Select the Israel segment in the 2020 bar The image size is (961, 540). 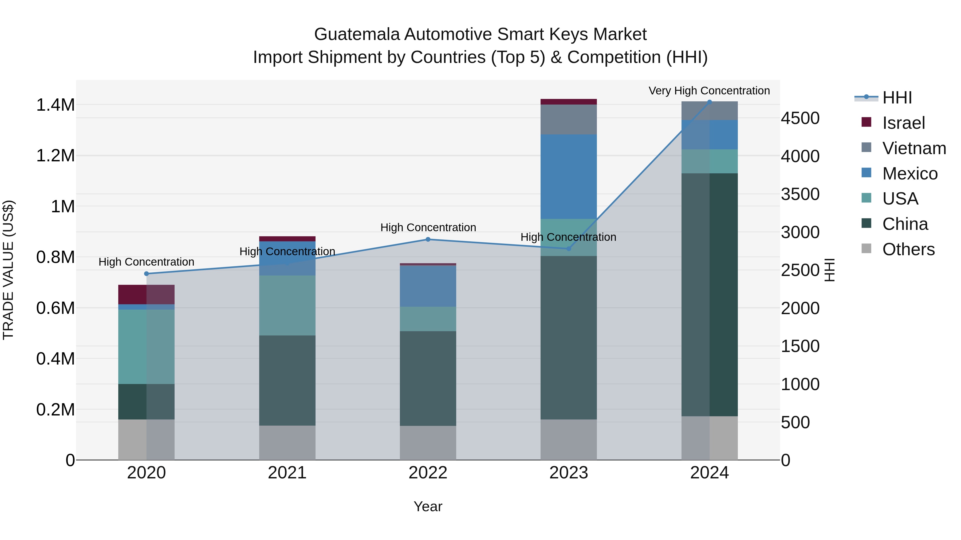(x=146, y=294)
